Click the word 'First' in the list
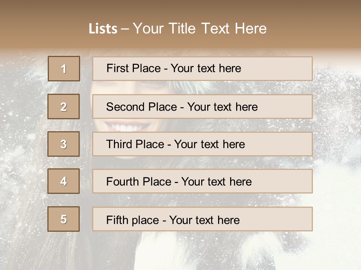 pos(117,68)
